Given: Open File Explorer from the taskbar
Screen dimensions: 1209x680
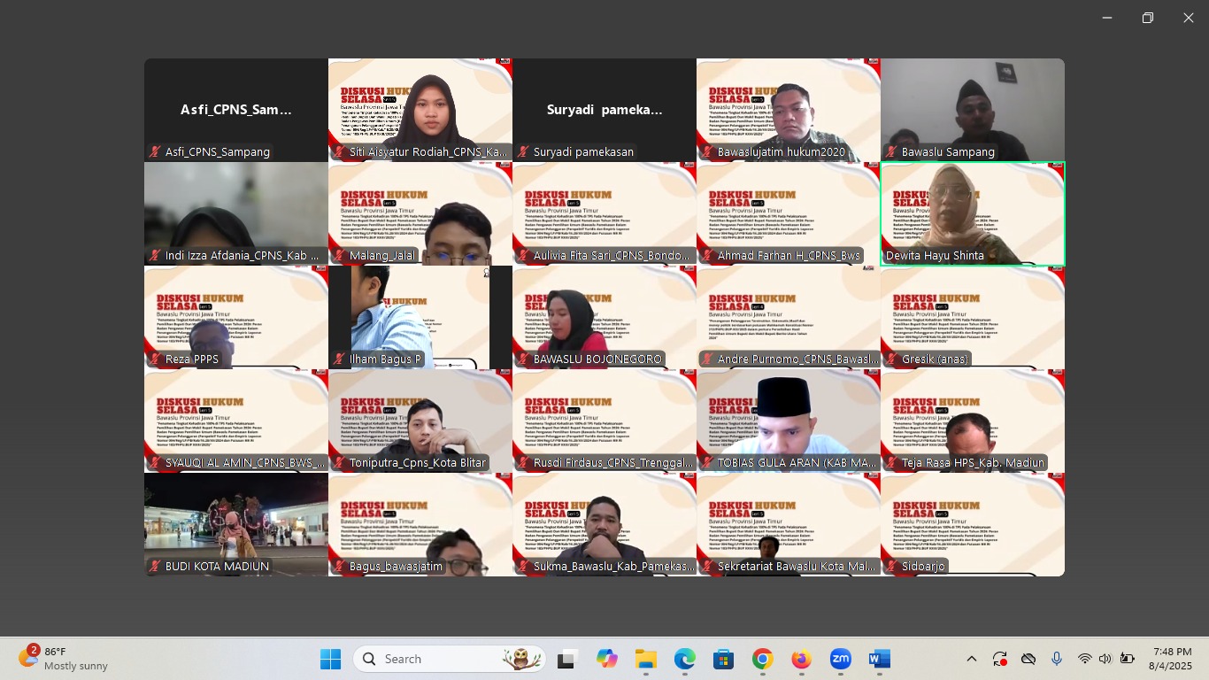Looking at the screenshot, I should click(645, 660).
